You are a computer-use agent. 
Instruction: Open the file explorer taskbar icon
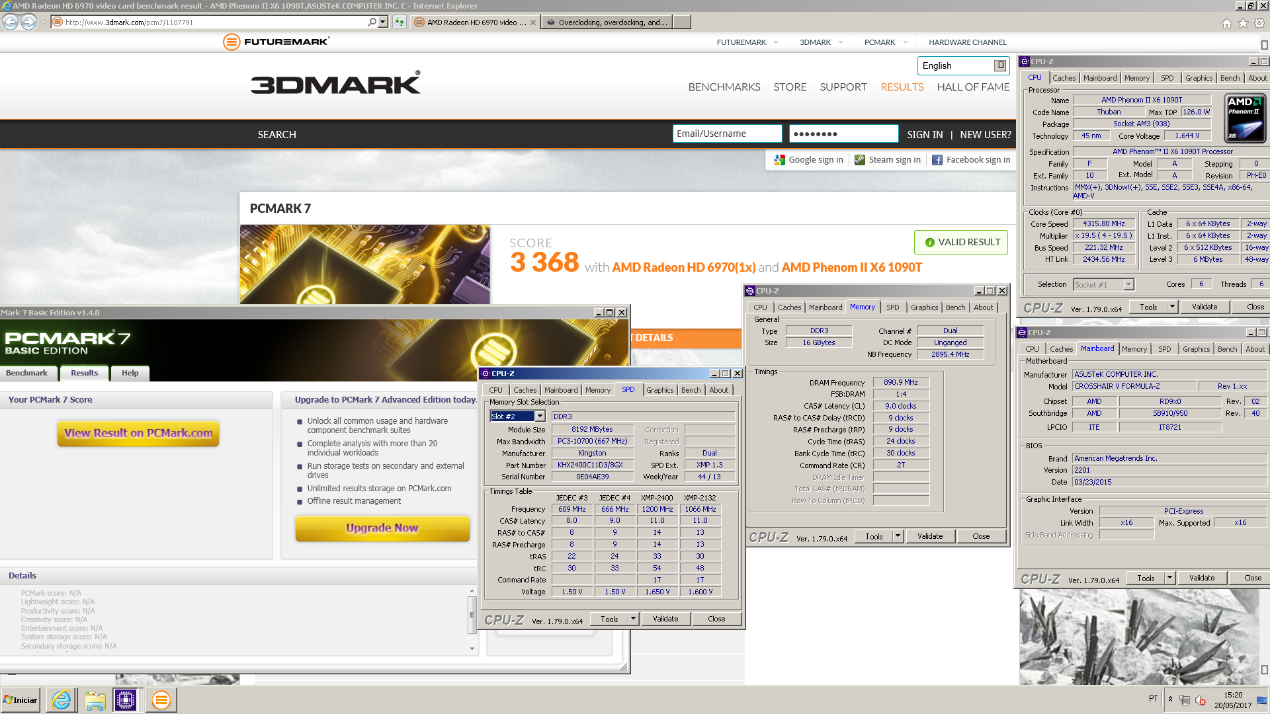click(95, 699)
